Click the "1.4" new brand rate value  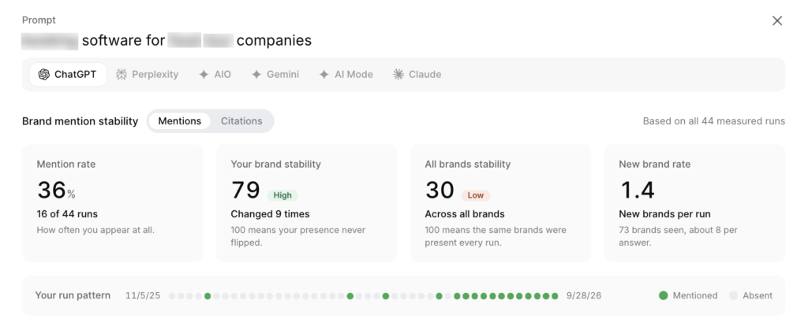click(637, 190)
